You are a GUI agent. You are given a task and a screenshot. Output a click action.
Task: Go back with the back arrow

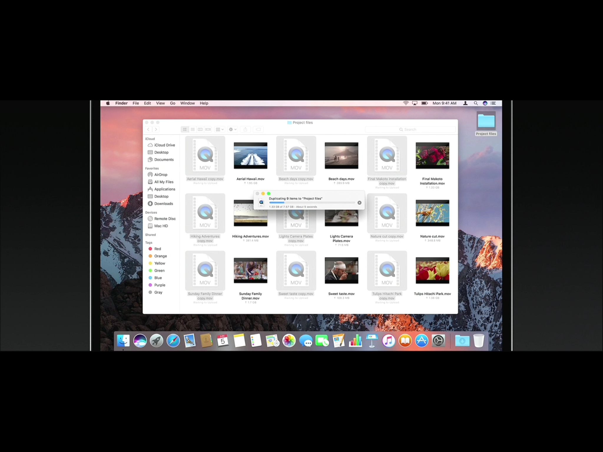click(x=148, y=129)
